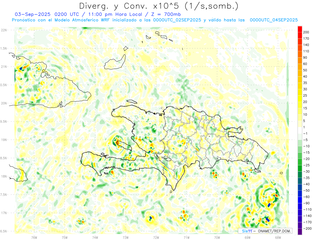Click the '6.5N' latitude label

pos(4,231)
